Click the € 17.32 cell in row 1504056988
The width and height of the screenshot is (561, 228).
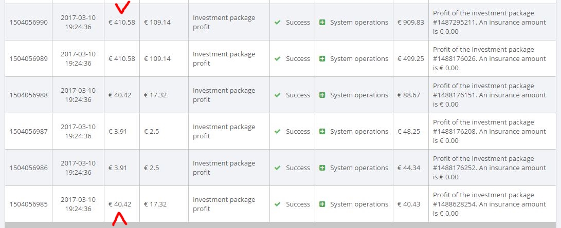coord(155,95)
